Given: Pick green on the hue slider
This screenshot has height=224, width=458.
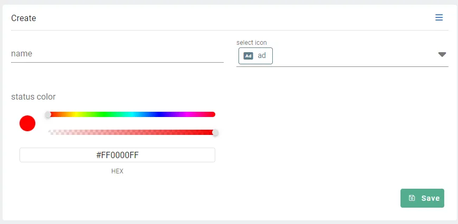Looking at the screenshot, I should point(104,114).
